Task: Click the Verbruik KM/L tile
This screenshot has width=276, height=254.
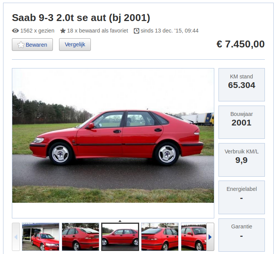Action: [x=242, y=160]
